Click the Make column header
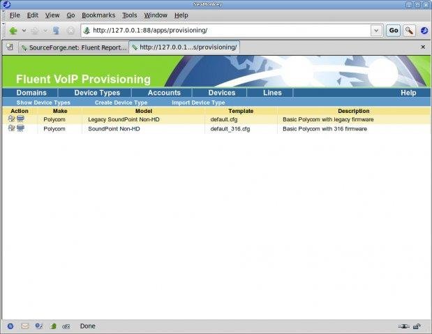The width and height of the screenshot is (432, 334). point(60,111)
